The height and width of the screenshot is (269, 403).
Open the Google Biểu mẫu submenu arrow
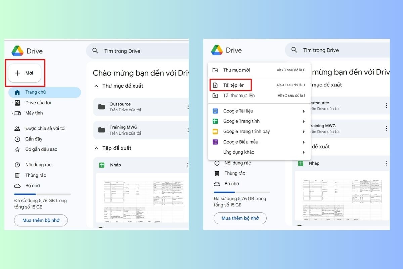[304, 142]
